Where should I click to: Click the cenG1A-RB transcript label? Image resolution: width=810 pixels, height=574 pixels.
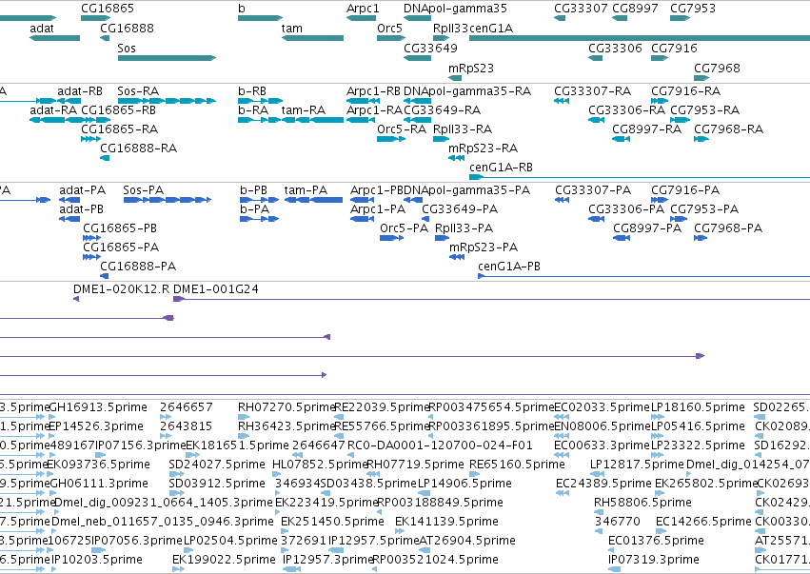501,168
